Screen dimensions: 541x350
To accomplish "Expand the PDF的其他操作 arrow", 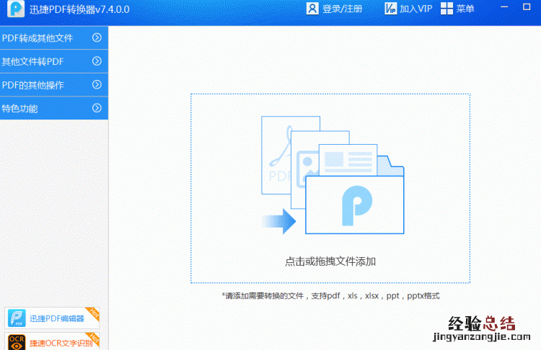I will tap(97, 85).
